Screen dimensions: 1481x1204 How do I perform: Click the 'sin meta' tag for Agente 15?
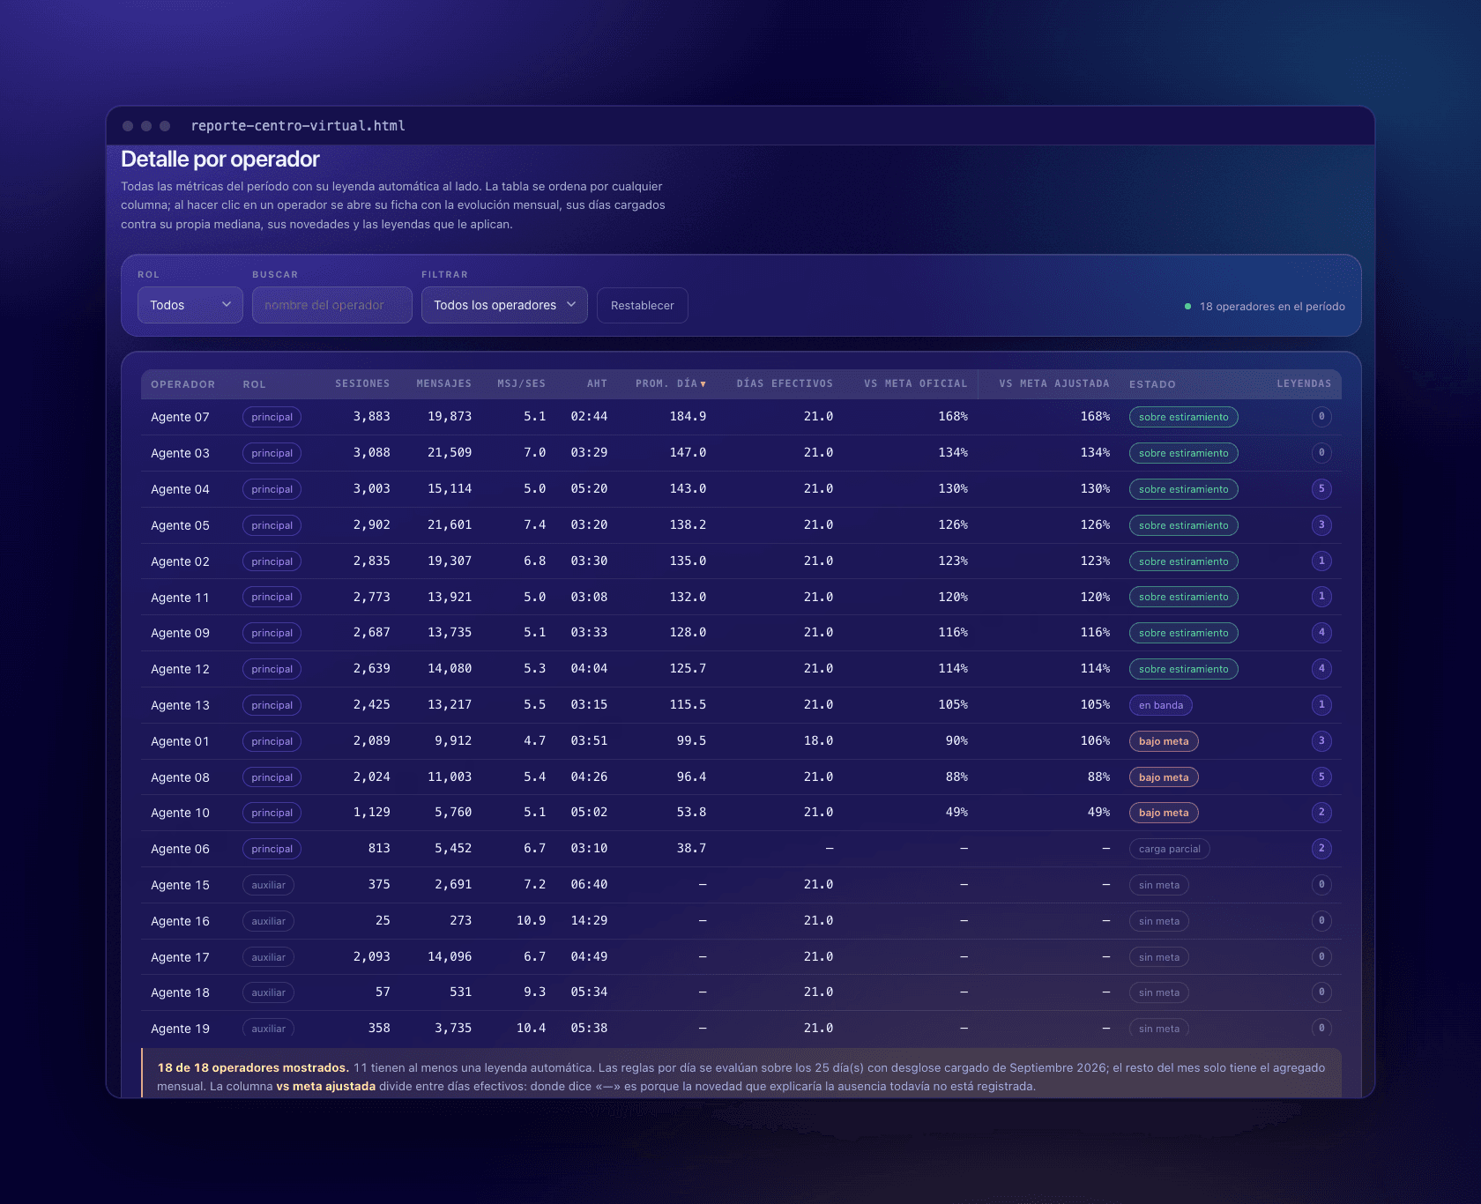click(x=1158, y=885)
